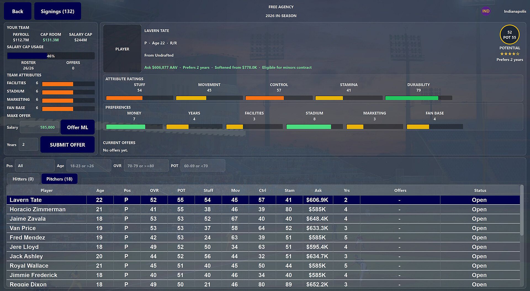Click the Years input field
Viewport: 530px width, 291px height.
coord(28,144)
